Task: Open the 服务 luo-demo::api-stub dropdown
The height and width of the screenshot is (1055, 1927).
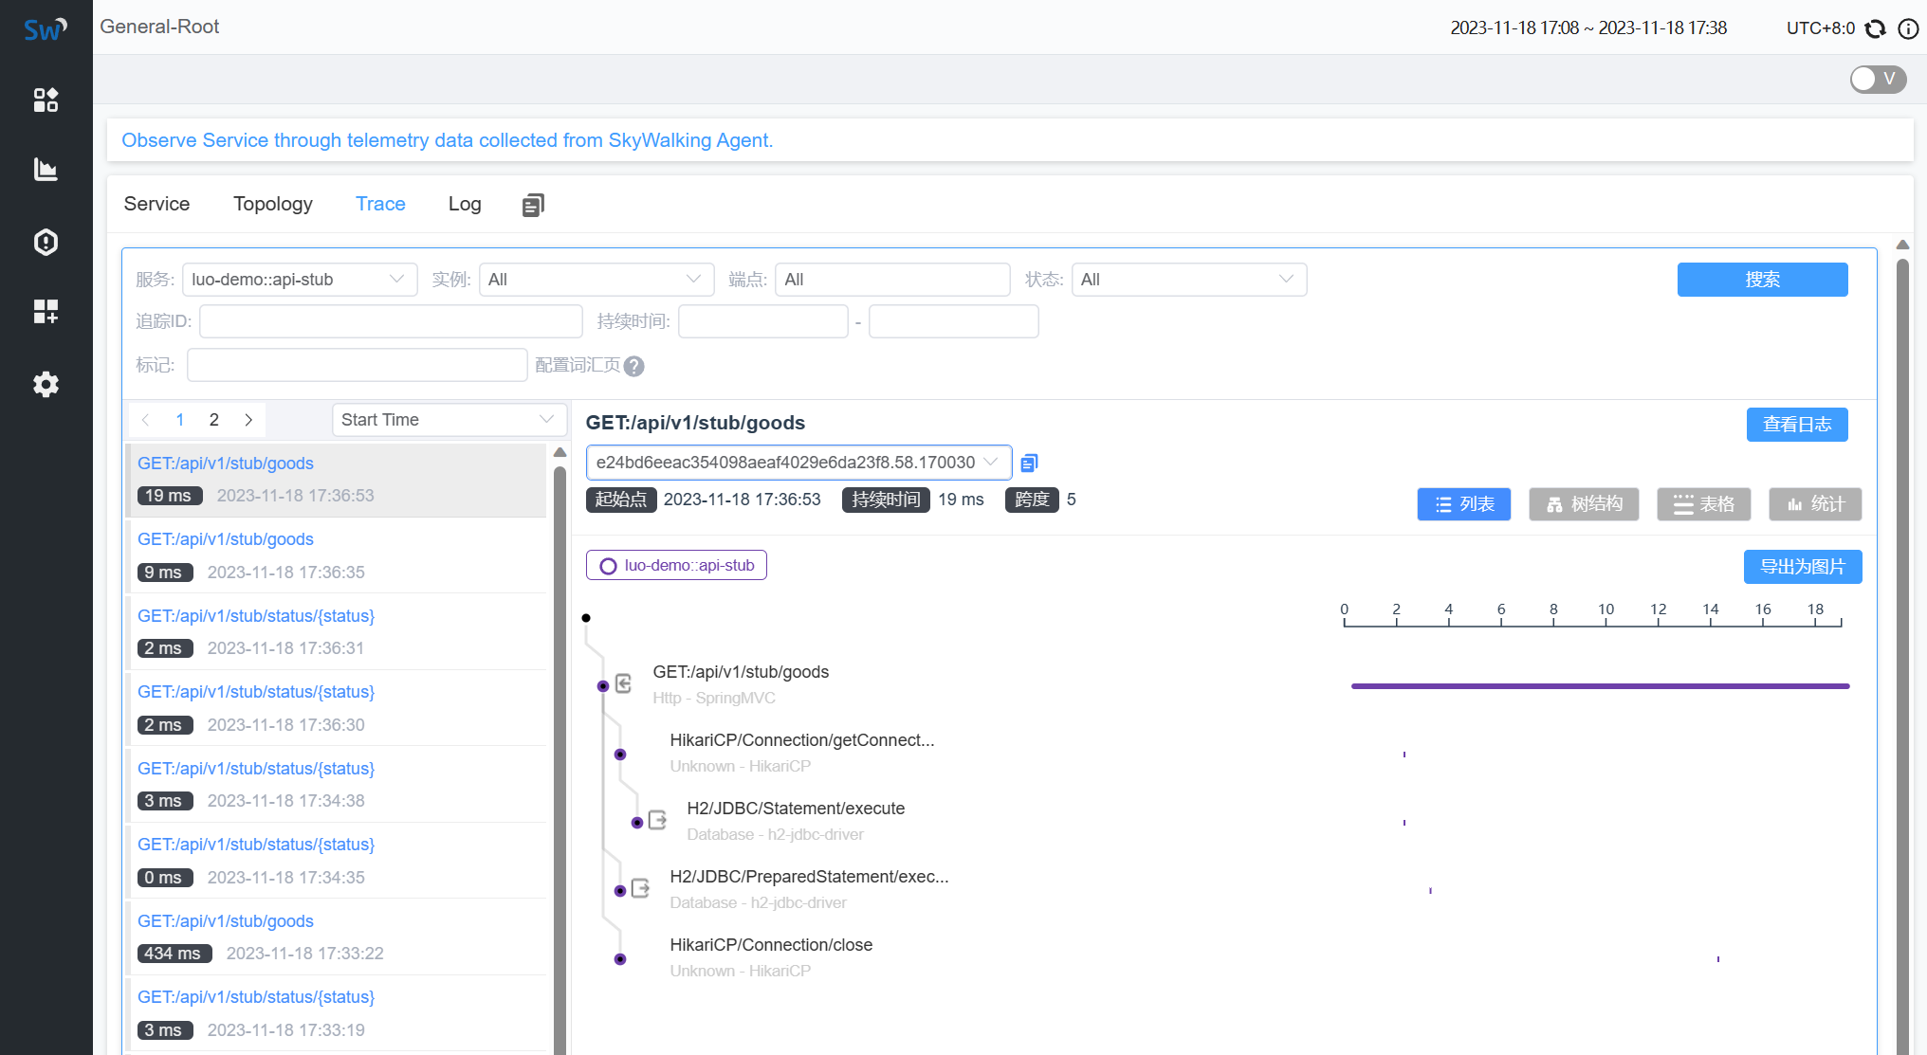Action: pyautogui.click(x=300, y=280)
